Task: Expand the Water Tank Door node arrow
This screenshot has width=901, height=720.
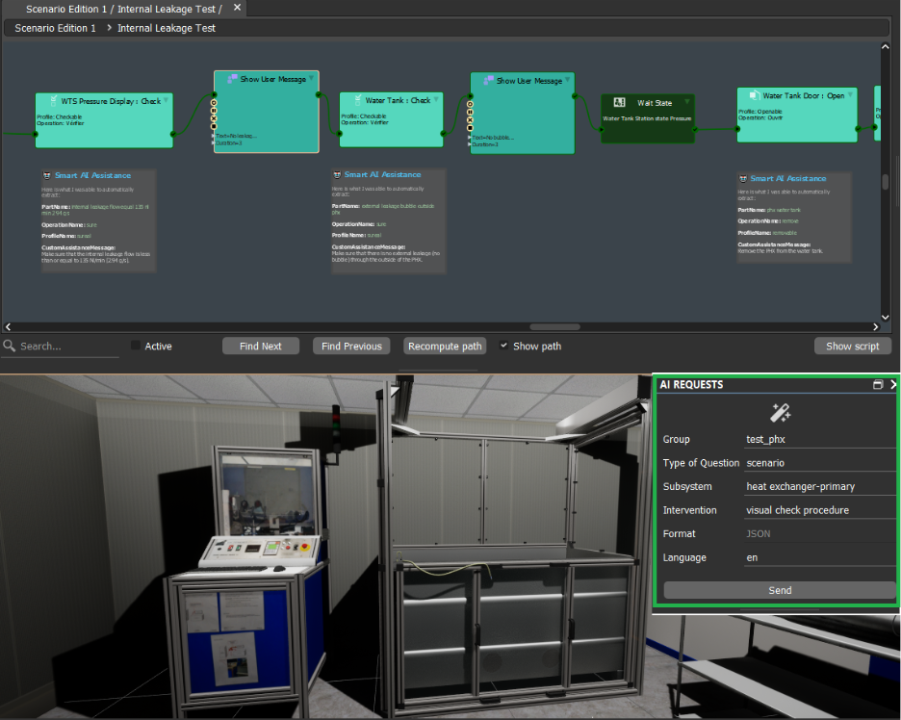Action: [849, 96]
